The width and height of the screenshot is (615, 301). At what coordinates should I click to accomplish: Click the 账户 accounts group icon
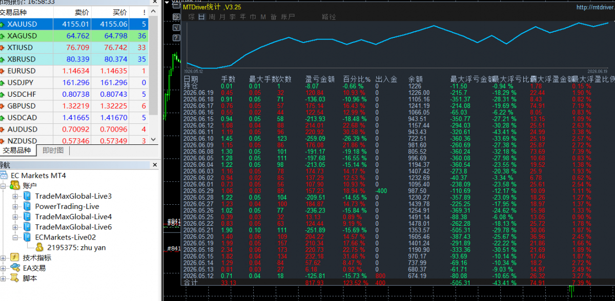tap(15, 185)
